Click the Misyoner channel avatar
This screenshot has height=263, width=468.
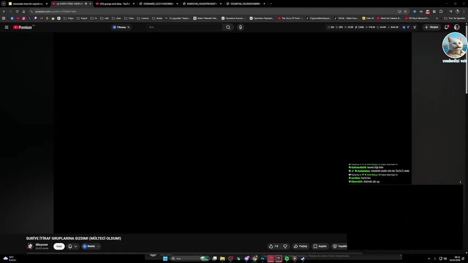(x=30, y=246)
